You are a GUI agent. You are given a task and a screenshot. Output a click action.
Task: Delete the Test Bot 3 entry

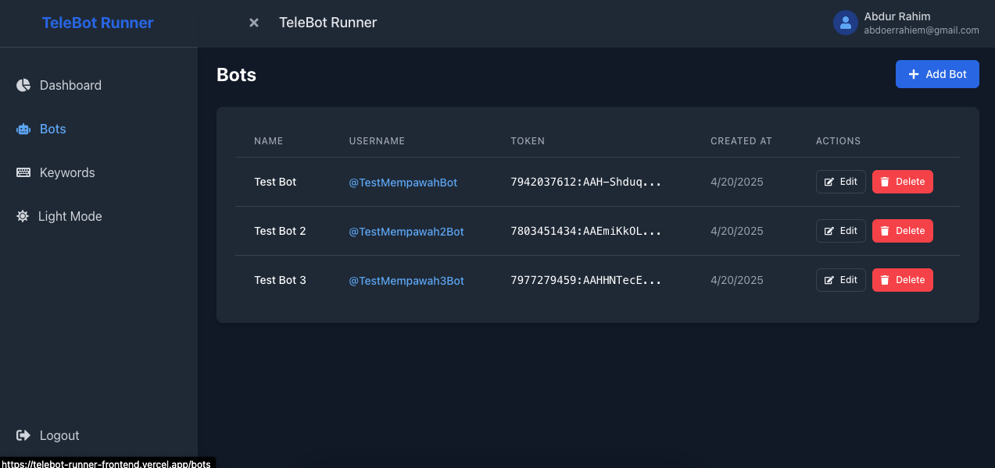pos(902,280)
